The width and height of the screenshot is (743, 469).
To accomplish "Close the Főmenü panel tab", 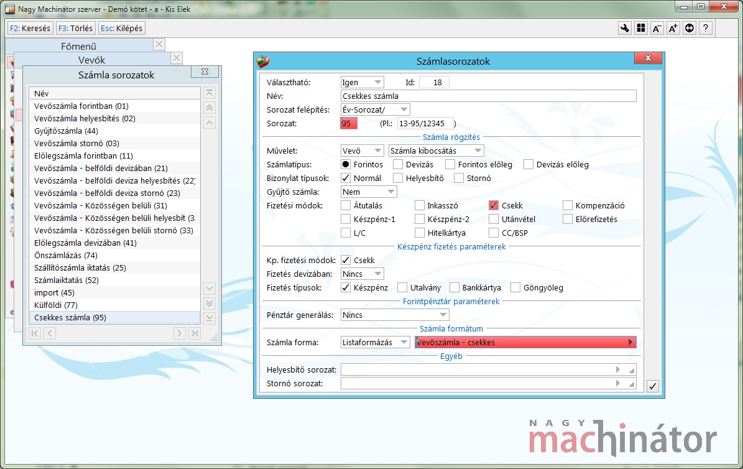I will click(x=159, y=44).
